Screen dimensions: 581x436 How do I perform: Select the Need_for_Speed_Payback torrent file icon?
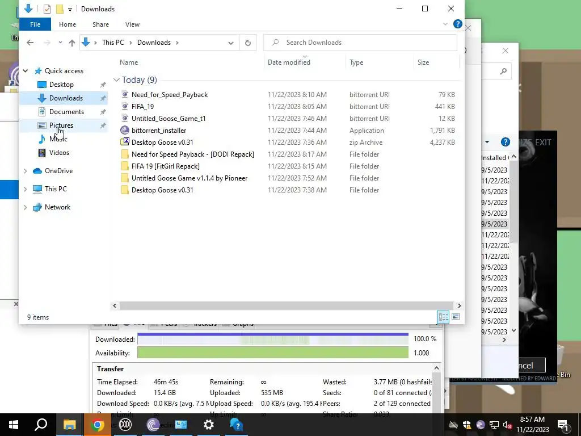[x=125, y=95]
